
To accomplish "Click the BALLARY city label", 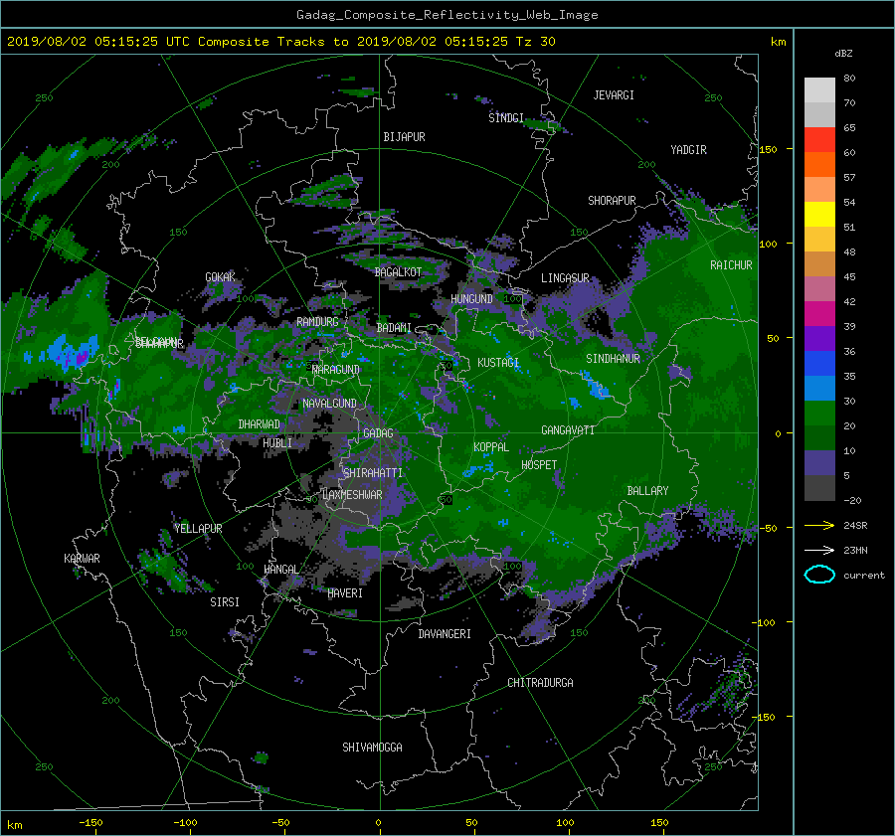I will [647, 491].
